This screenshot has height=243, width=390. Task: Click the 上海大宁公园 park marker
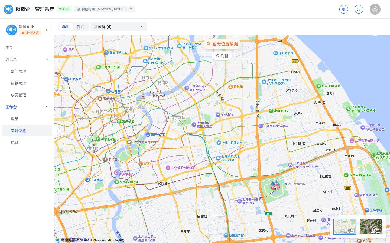[98, 67]
